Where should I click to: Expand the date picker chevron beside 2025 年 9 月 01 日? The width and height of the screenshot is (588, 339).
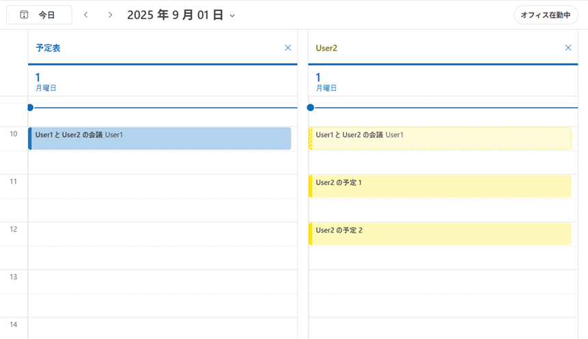coord(232,16)
